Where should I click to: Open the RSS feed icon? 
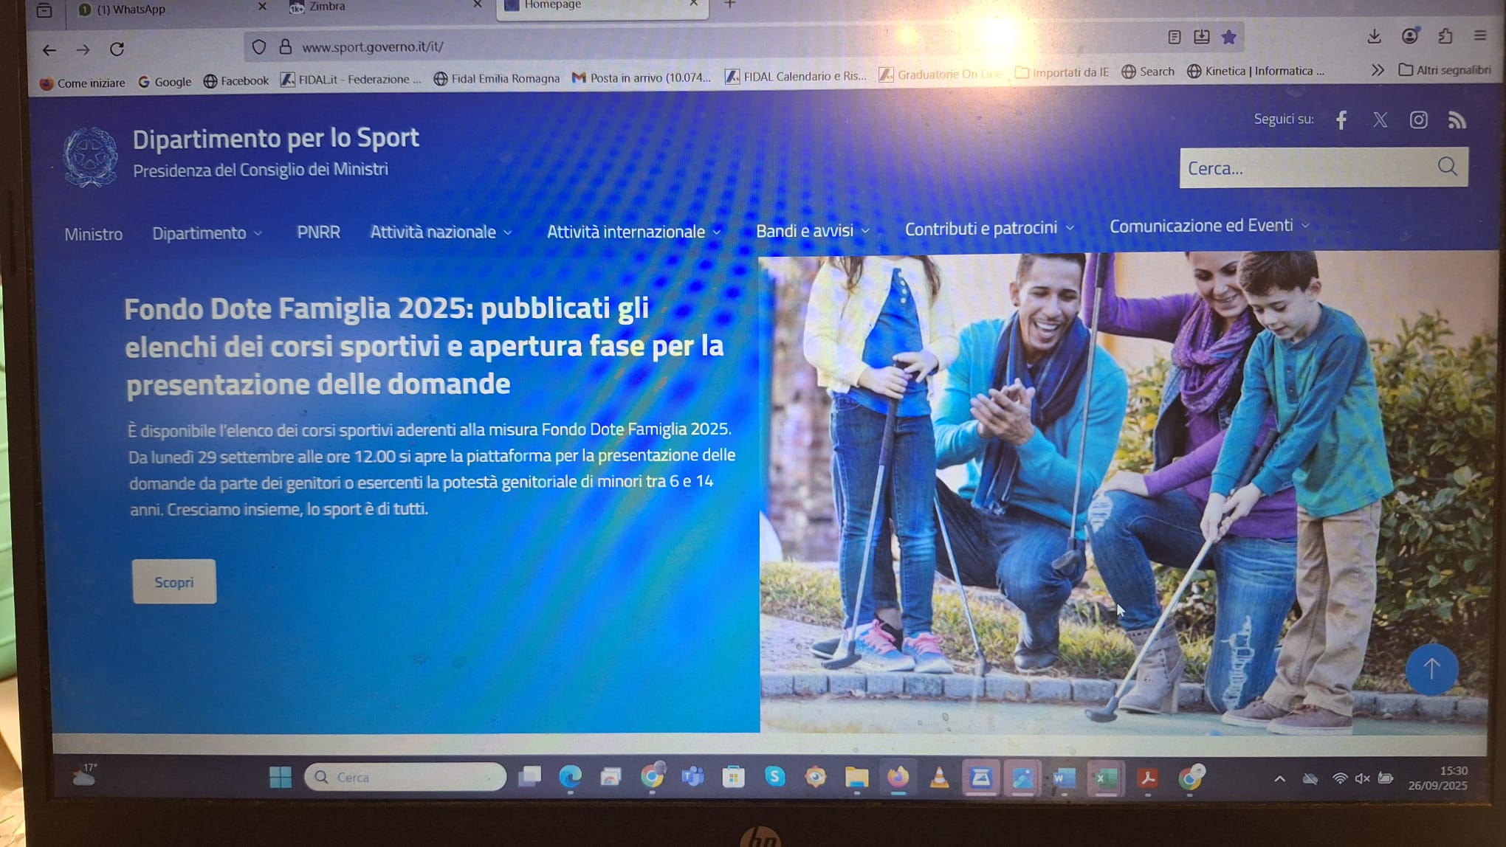coord(1457,120)
